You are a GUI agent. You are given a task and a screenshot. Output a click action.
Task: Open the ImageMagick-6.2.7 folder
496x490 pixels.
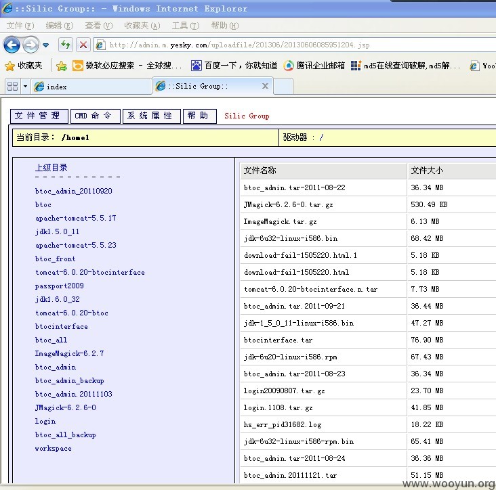(70, 353)
